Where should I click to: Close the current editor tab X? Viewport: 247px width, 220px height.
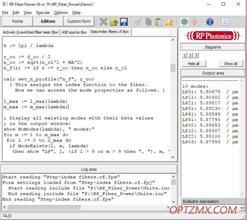(x=174, y=31)
